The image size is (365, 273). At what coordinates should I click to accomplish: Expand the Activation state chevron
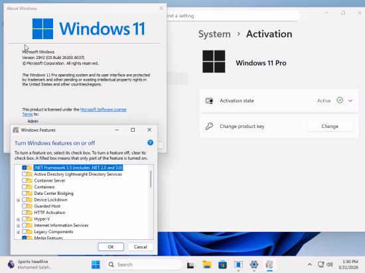coord(350,101)
